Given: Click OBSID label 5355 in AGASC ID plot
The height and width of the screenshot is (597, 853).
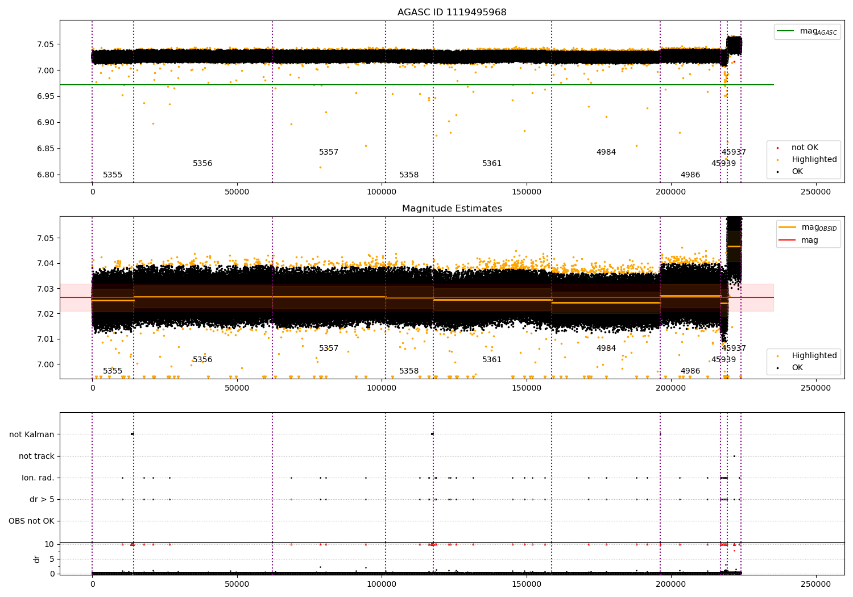Looking at the screenshot, I should pyautogui.click(x=113, y=175).
